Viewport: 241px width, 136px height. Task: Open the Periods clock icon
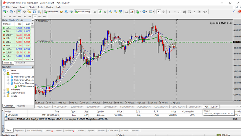[144, 12]
